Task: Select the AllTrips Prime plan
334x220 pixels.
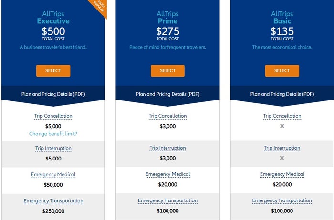Action: click(167, 71)
